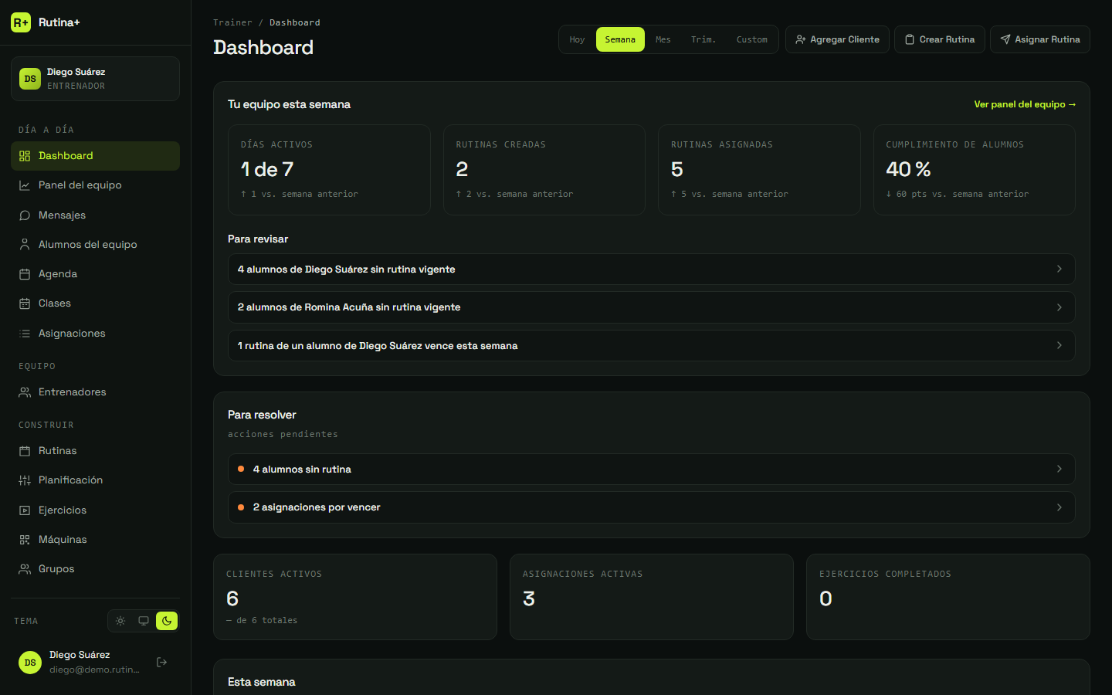This screenshot has width=1112, height=695.
Task: Click the Trainer breadcrumb link
Action: coord(232,22)
